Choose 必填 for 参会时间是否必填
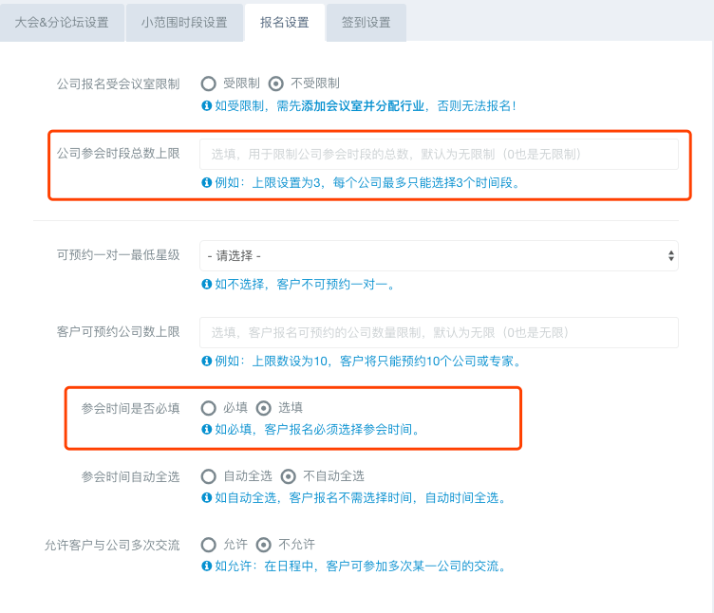Image resolution: width=714 pixels, height=613 pixels. click(209, 408)
